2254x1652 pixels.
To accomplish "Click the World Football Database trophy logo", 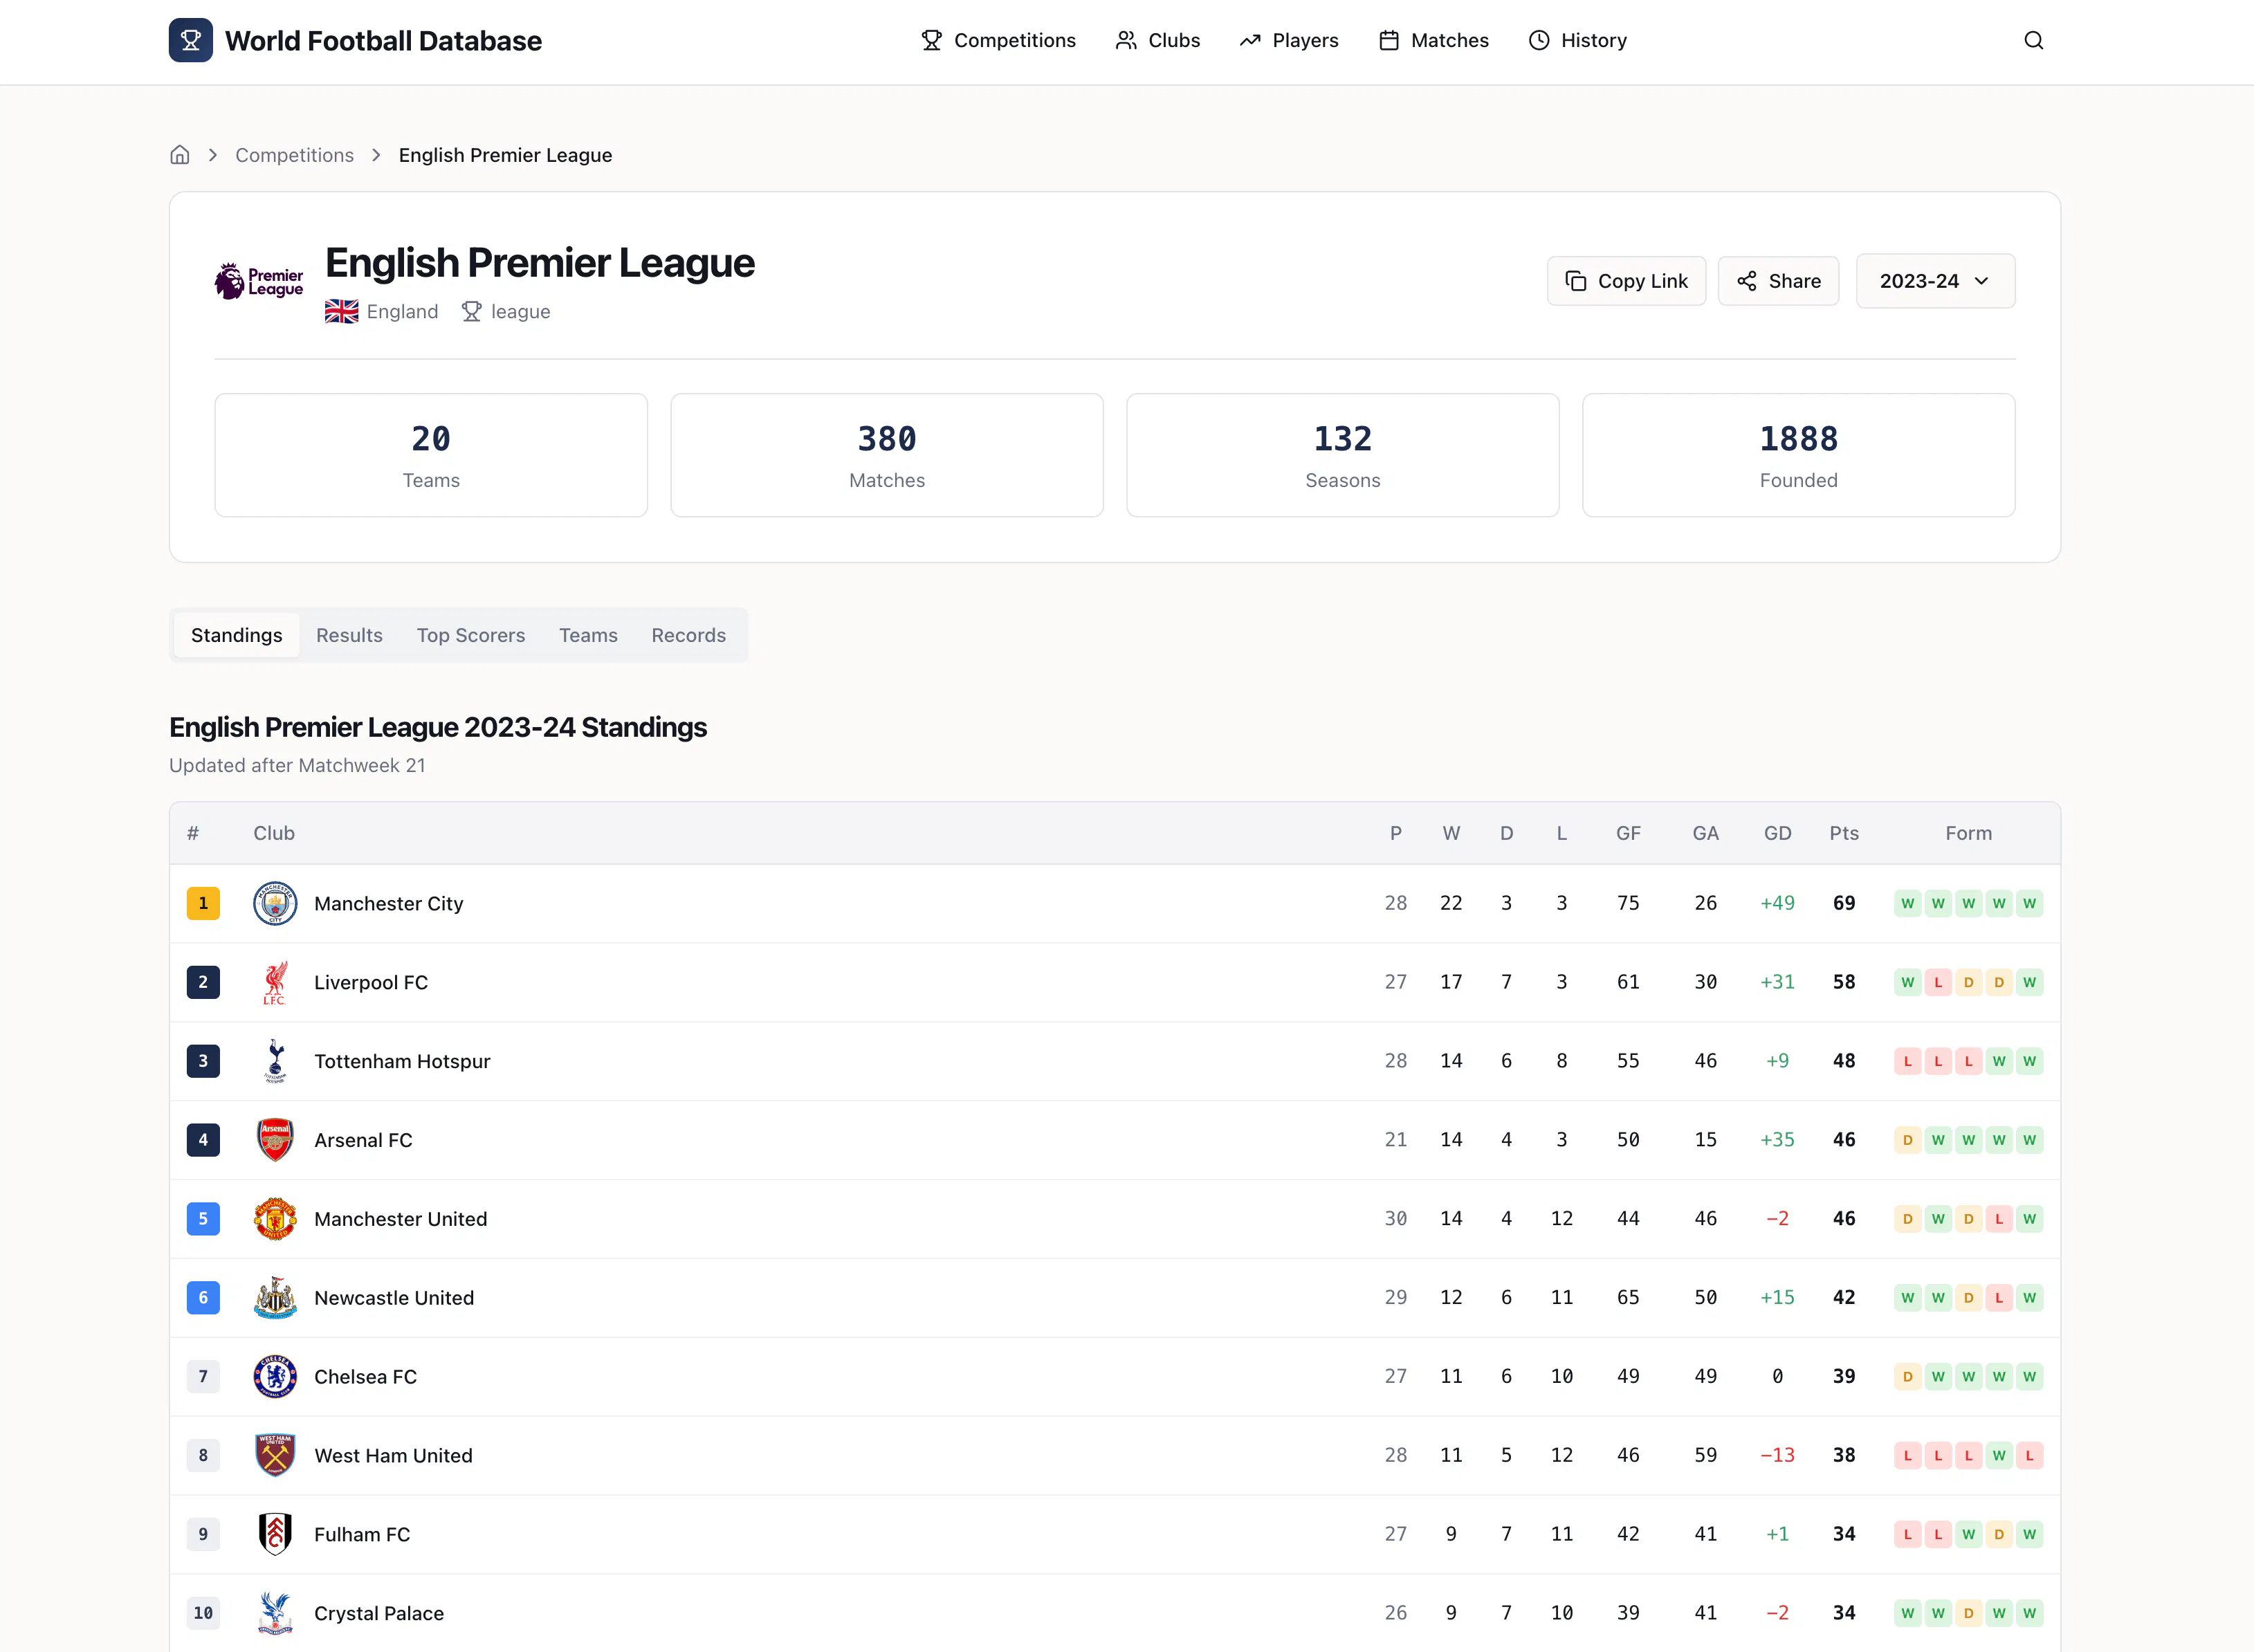I will [190, 40].
